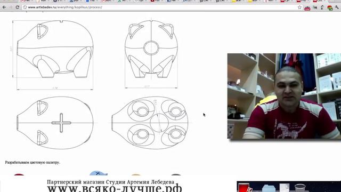Select the blue piggy bank color sample
The height and width of the screenshot is (192, 341).
pyautogui.click(x=98, y=173)
